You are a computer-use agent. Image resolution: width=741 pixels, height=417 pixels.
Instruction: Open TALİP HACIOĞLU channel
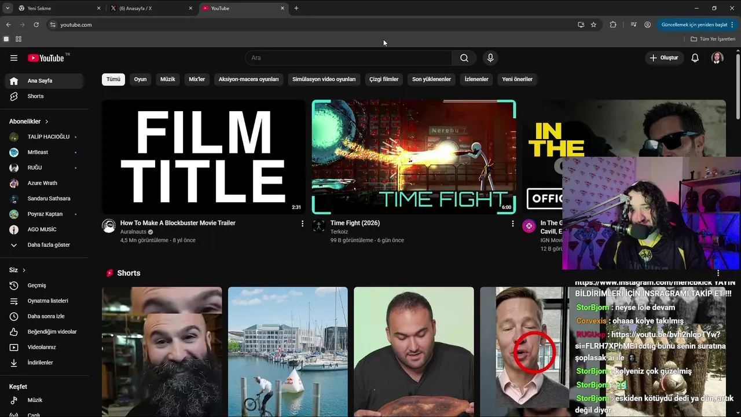tap(44, 137)
